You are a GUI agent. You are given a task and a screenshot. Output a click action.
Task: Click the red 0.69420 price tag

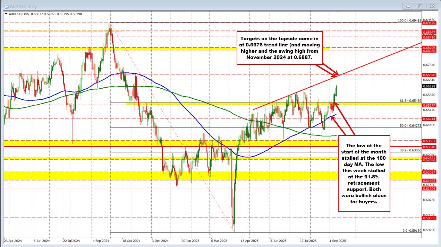429,22
